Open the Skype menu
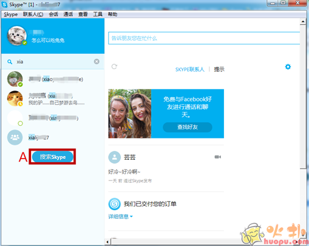Viewport: 309px width, 246px height. pyautogui.click(x=10, y=15)
